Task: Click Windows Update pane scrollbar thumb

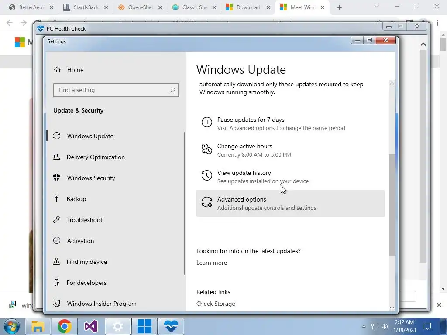Action: point(392,205)
